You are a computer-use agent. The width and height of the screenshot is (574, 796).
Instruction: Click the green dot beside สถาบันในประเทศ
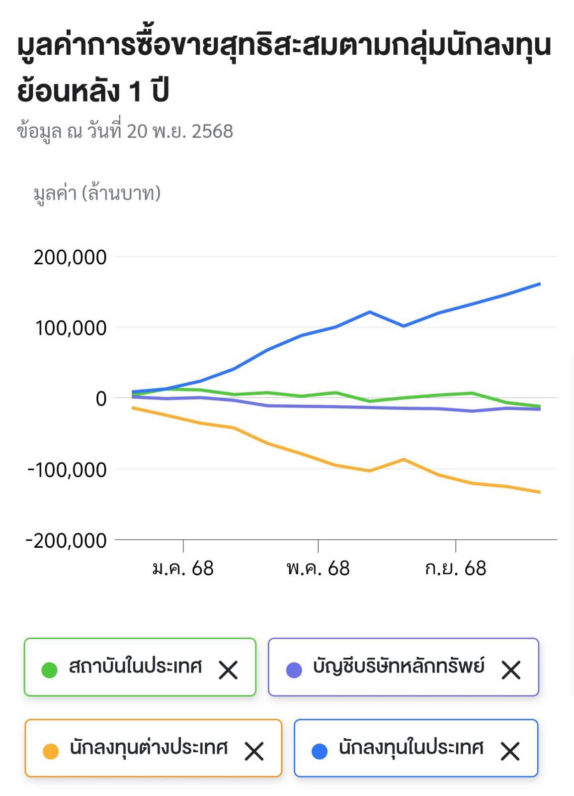click(50, 670)
